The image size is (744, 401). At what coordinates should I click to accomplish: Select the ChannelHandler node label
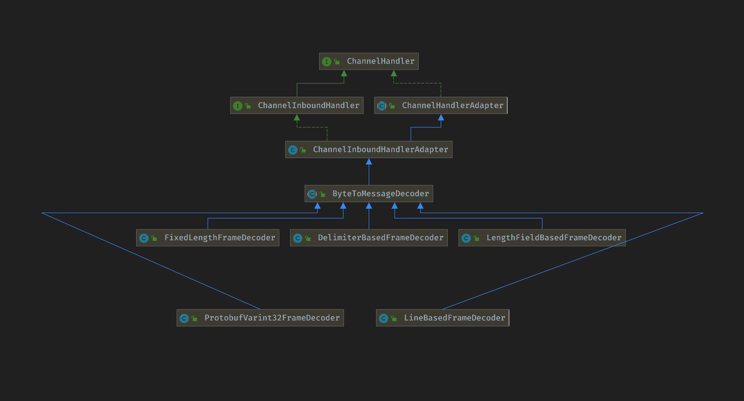[x=380, y=61]
